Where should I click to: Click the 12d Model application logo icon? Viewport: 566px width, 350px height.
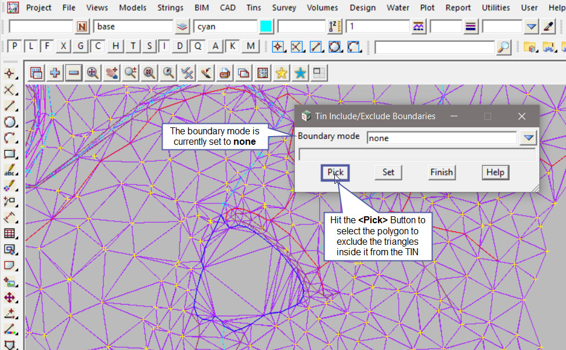tap(13, 7)
